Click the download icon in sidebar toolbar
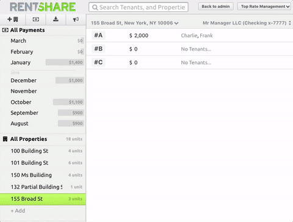 click(x=56, y=19)
